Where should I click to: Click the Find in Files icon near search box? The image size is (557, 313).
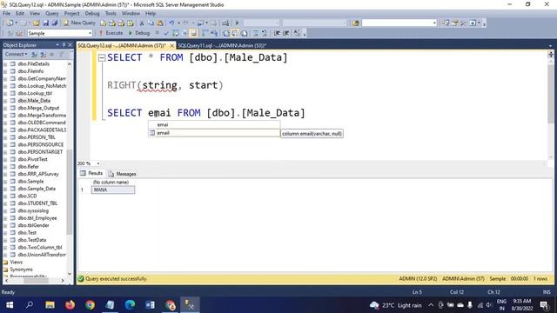click(356, 23)
